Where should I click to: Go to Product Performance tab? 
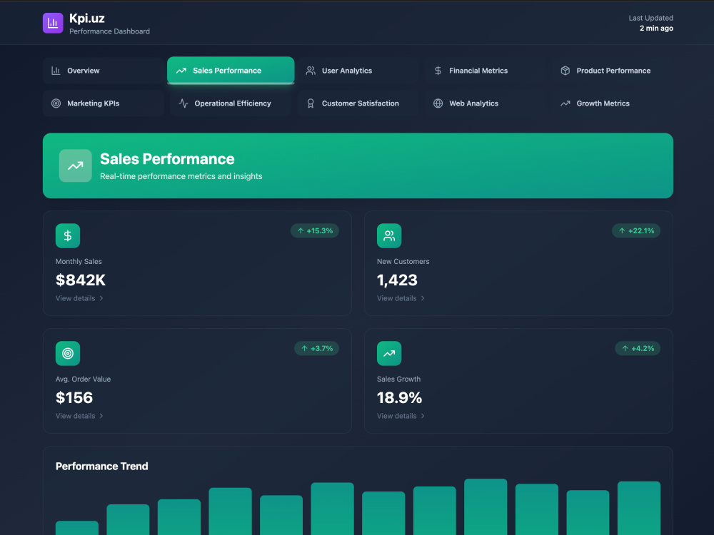point(613,71)
